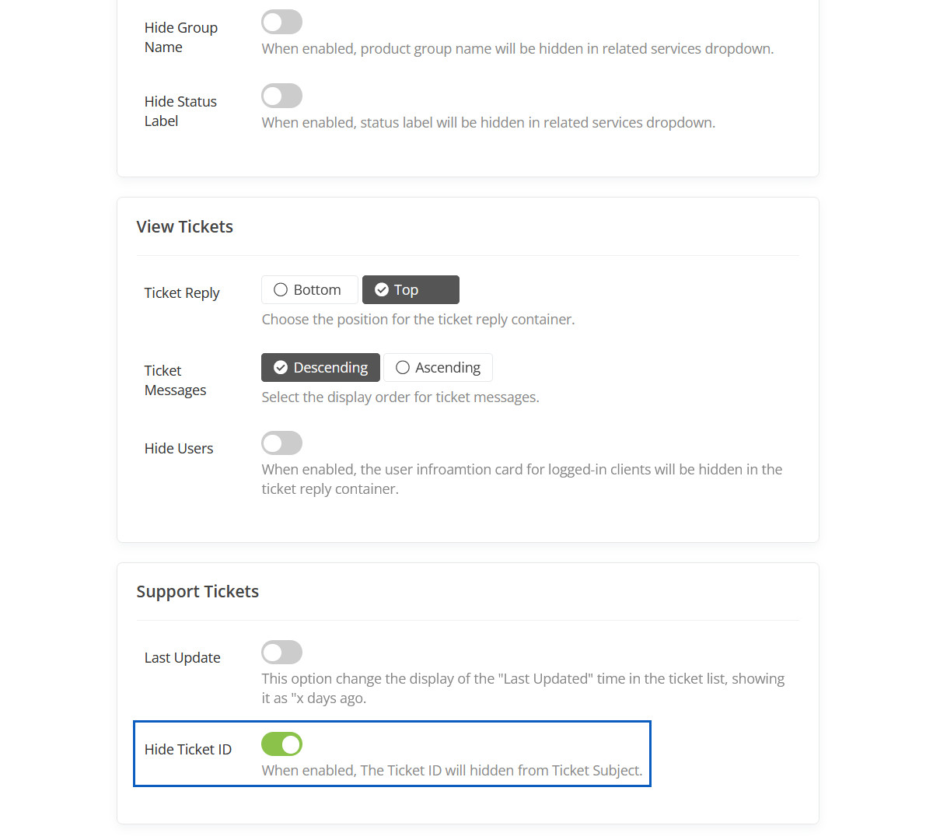Disable the green Hide Ticket ID toggle
Viewport: 933px width, 840px height.
point(281,744)
